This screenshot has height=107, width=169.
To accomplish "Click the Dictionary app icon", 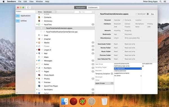I will tap(39, 21).
